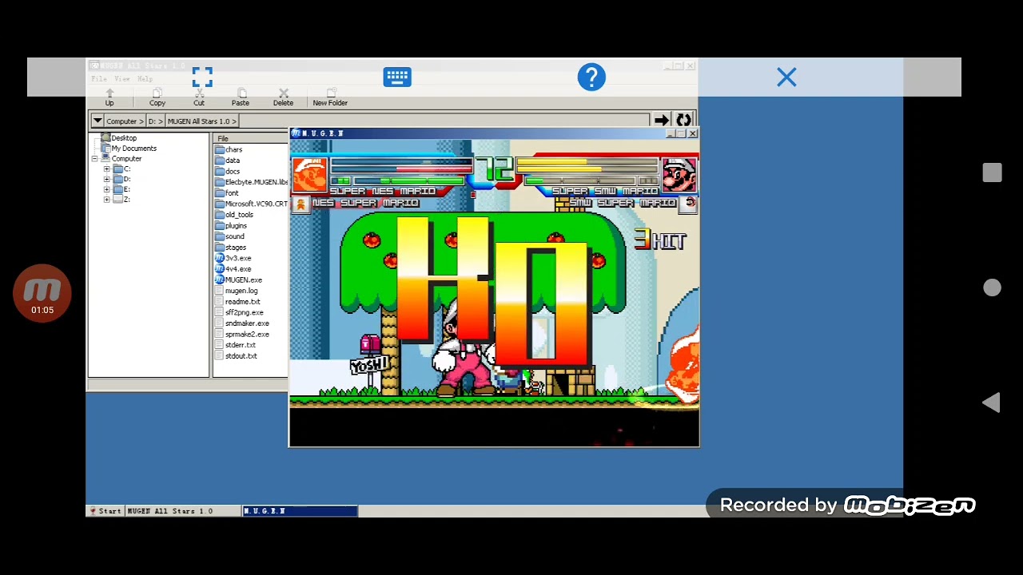This screenshot has width=1023, height=575.
Task: Open help via the blue question mark
Action: 591,77
